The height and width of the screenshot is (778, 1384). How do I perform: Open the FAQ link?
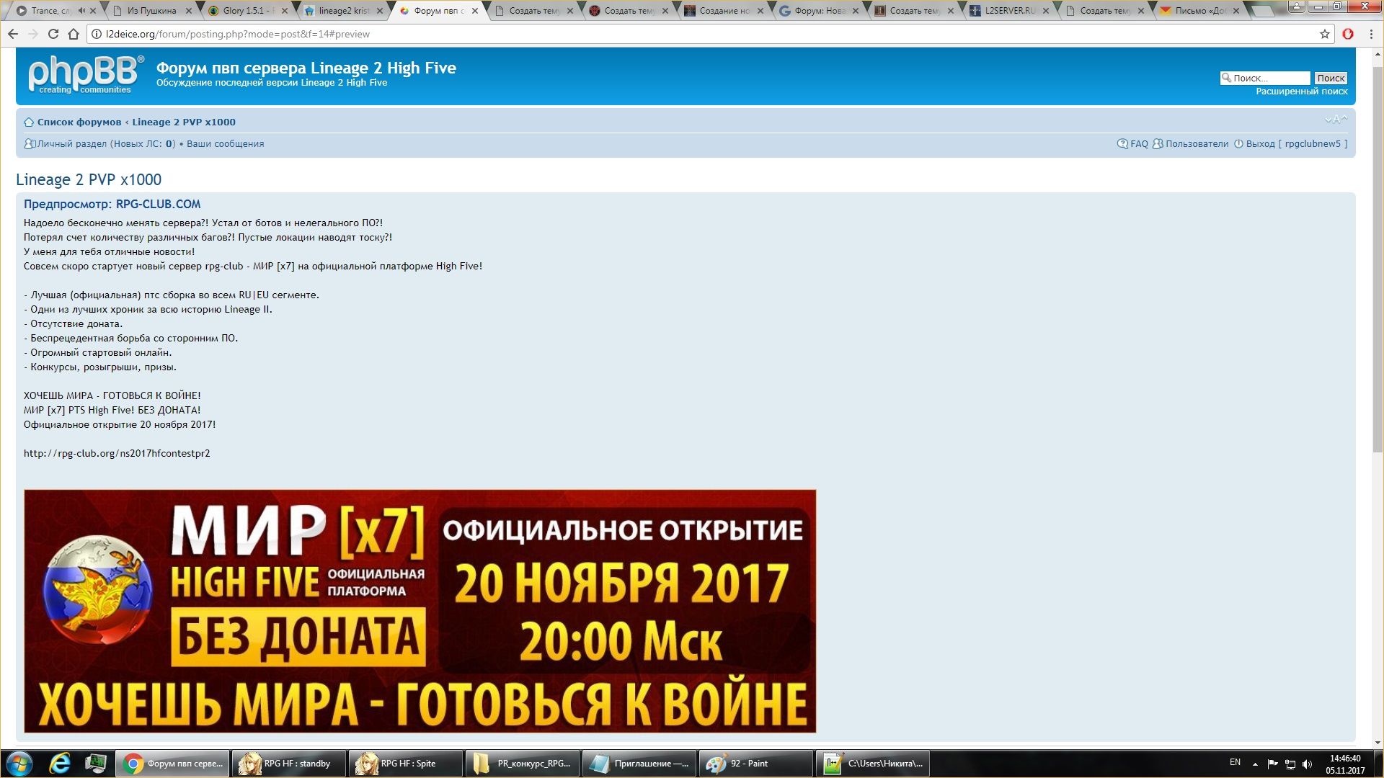click(x=1139, y=144)
